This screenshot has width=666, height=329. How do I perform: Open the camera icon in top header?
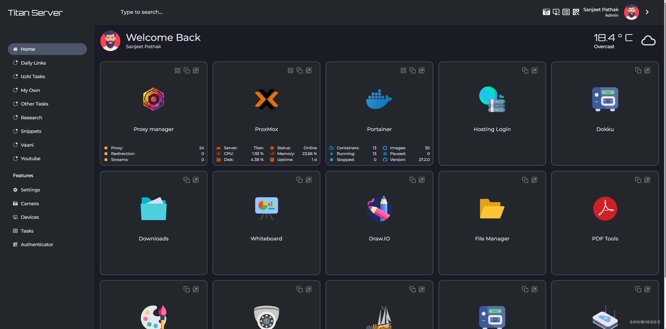(546, 12)
